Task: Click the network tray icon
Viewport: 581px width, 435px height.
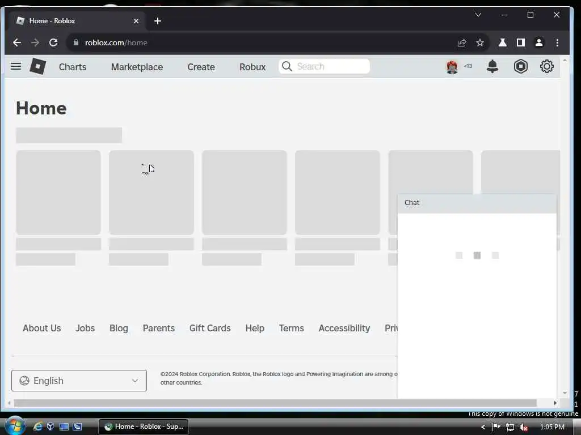Action: pyautogui.click(x=510, y=427)
